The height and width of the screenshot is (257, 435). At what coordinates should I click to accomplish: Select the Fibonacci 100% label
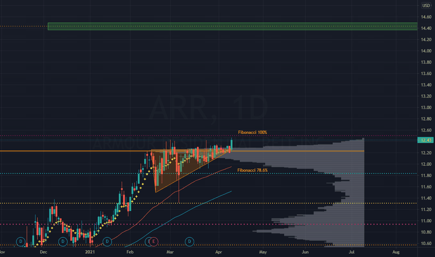(x=253, y=132)
